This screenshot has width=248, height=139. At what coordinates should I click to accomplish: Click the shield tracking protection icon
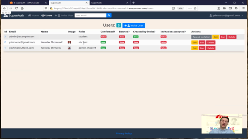[46, 8]
